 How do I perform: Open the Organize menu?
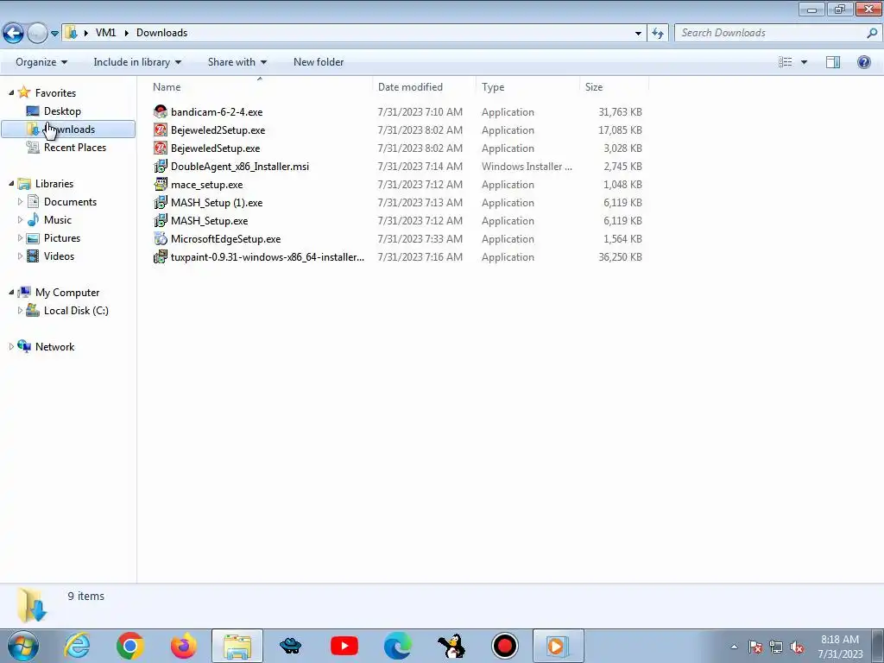pyautogui.click(x=41, y=62)
